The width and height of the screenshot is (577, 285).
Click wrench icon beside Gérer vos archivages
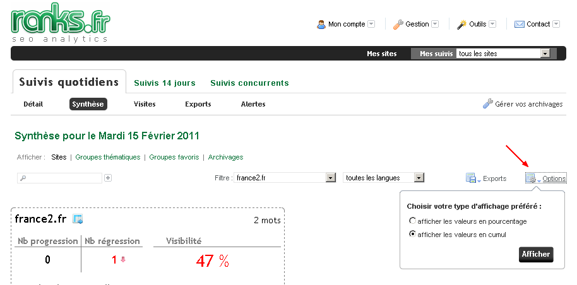pyautogui.click(x=487, y=103)
